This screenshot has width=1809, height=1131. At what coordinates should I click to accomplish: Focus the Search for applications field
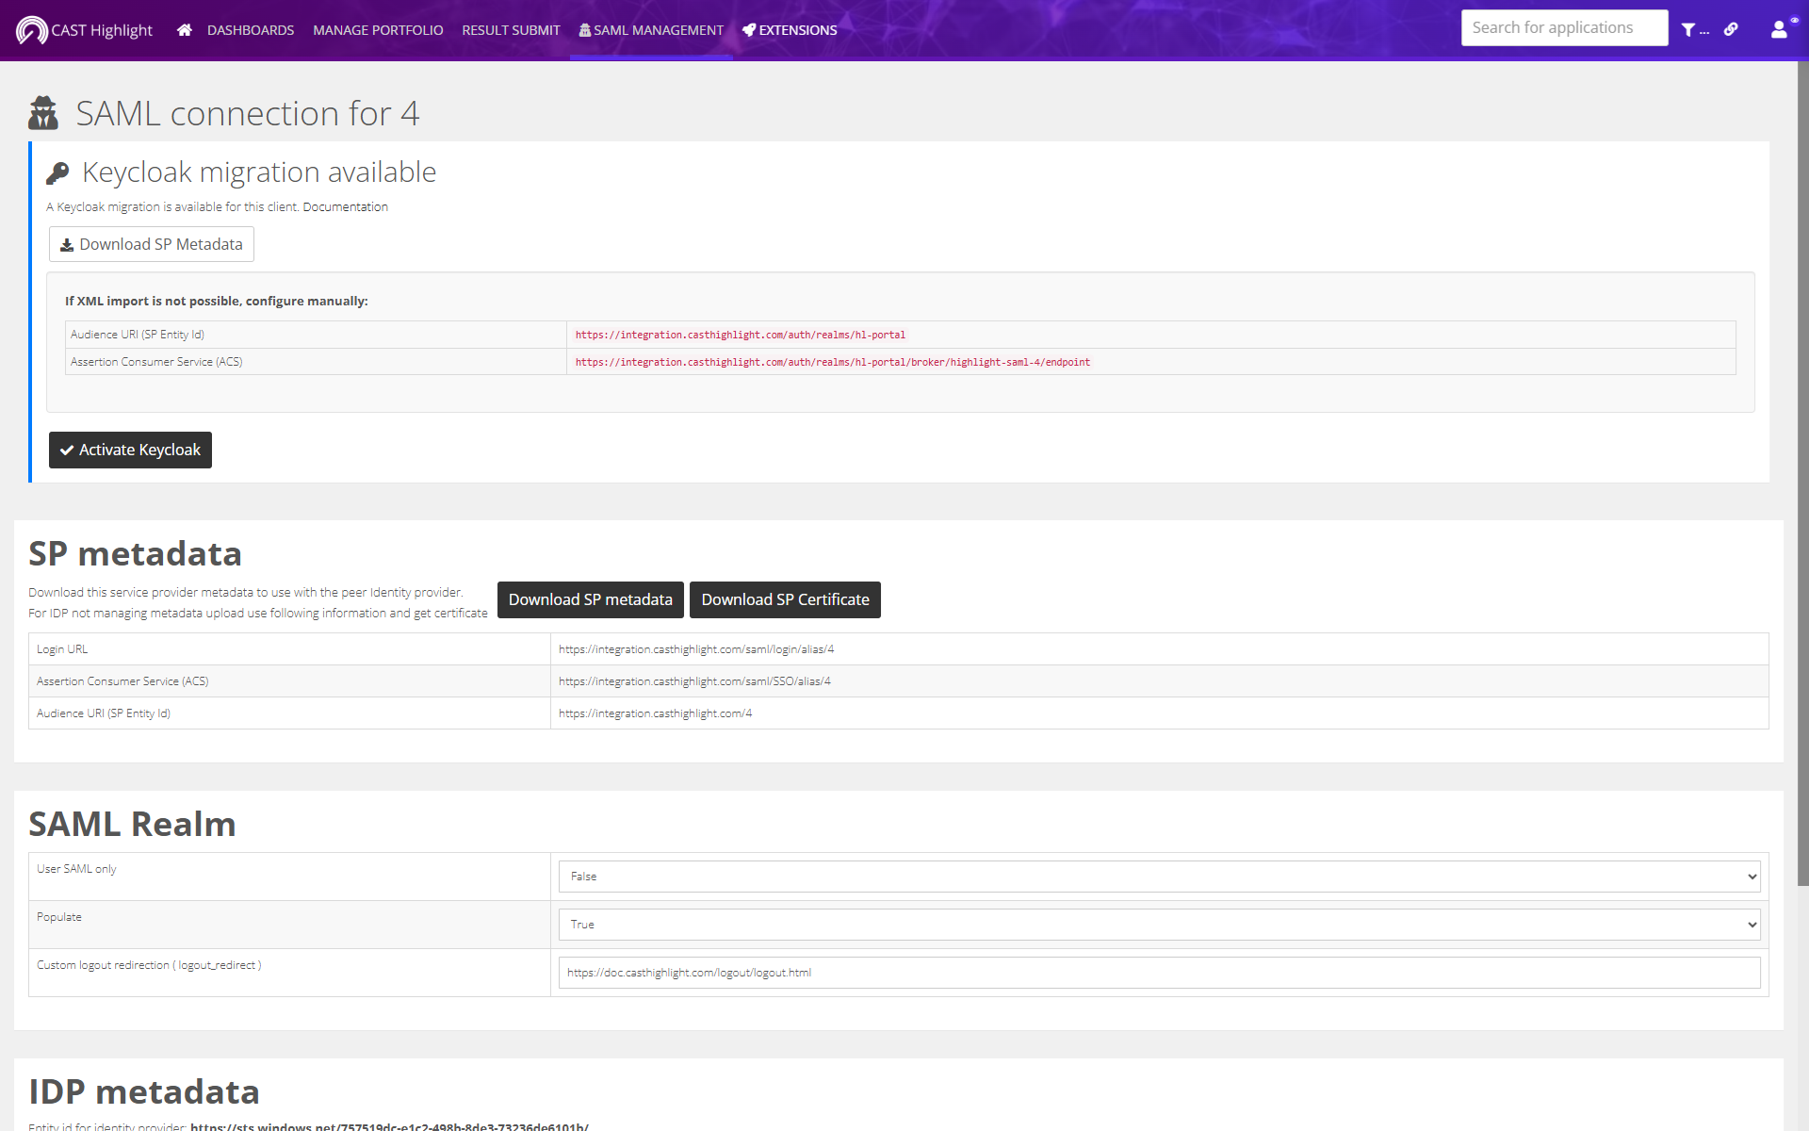(1564, 28)
